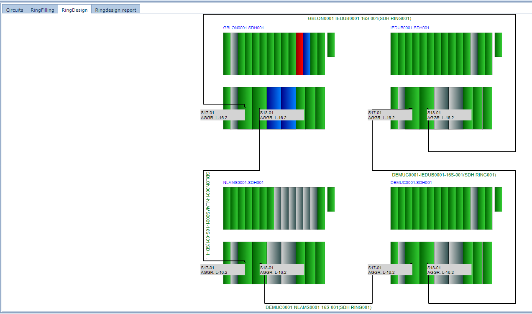The width and height of the screenshot is (532, 314).
Task: Select the red card slot in GBLON0001
Action: pos(299,54)
